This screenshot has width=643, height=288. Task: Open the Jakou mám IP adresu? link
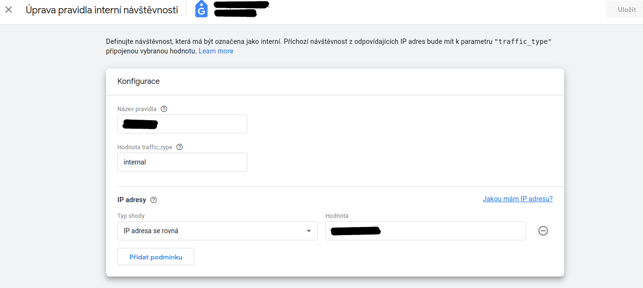pyautogui.click(x=517, y=199)
